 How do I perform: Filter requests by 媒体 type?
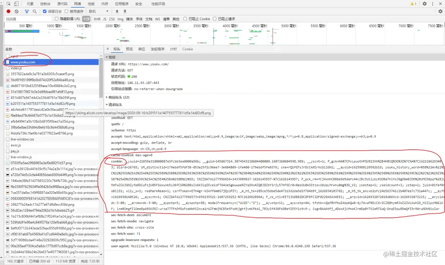[130, 19]
